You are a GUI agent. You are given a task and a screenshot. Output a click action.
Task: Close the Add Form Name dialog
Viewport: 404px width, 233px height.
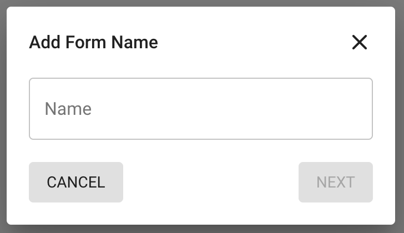tap(360, 42)
